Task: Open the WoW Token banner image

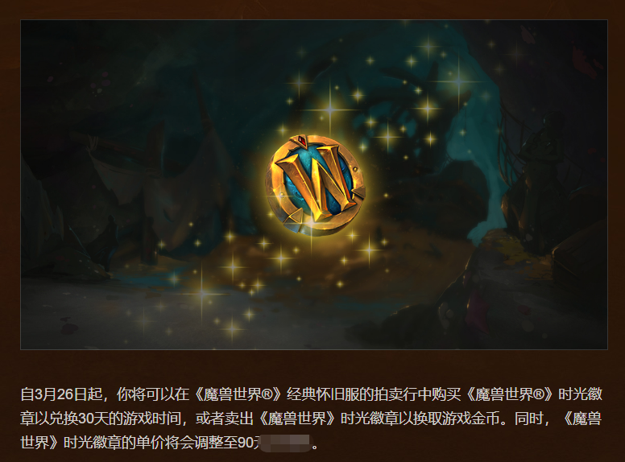Action: click(313, 184)
